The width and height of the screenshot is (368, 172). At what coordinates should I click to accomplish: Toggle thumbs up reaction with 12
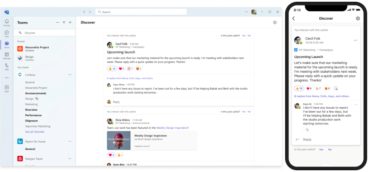tap(112, 68)
